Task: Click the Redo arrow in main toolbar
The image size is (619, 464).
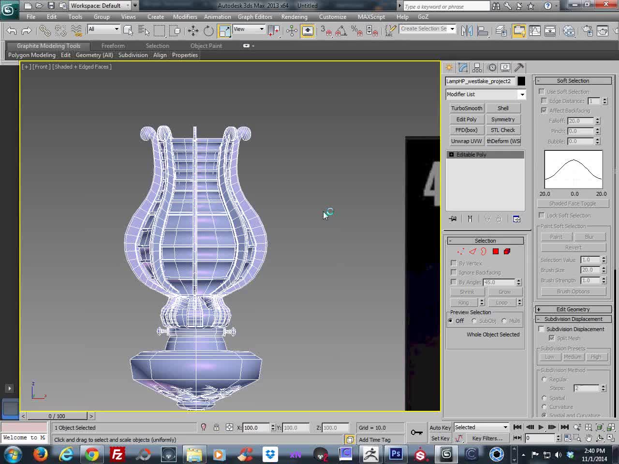Action: point(27,30)
